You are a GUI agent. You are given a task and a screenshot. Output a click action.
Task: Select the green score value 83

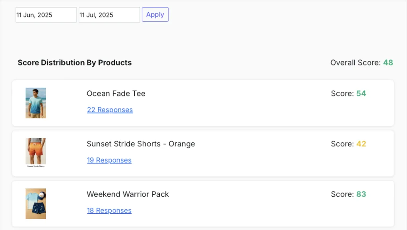(x=361, y=194)
